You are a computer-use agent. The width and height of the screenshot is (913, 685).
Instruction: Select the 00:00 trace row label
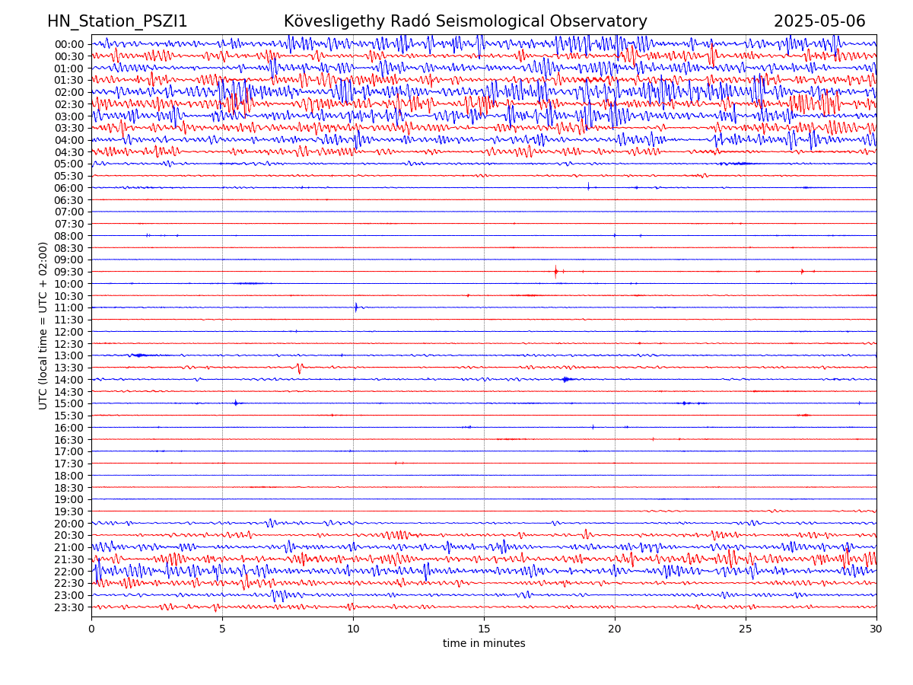tap(69, 44)
